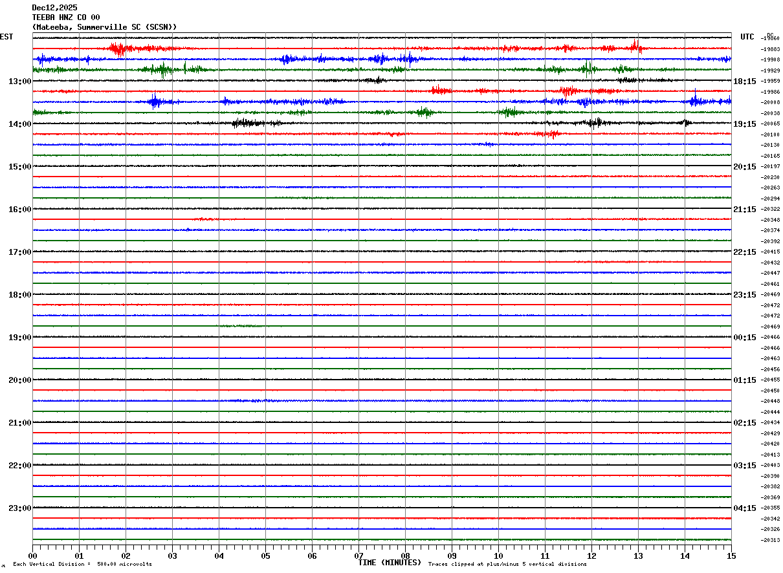The image size is (783, 573).
Task: Pick minute 00 on the time axis
Action: point(32,556)
